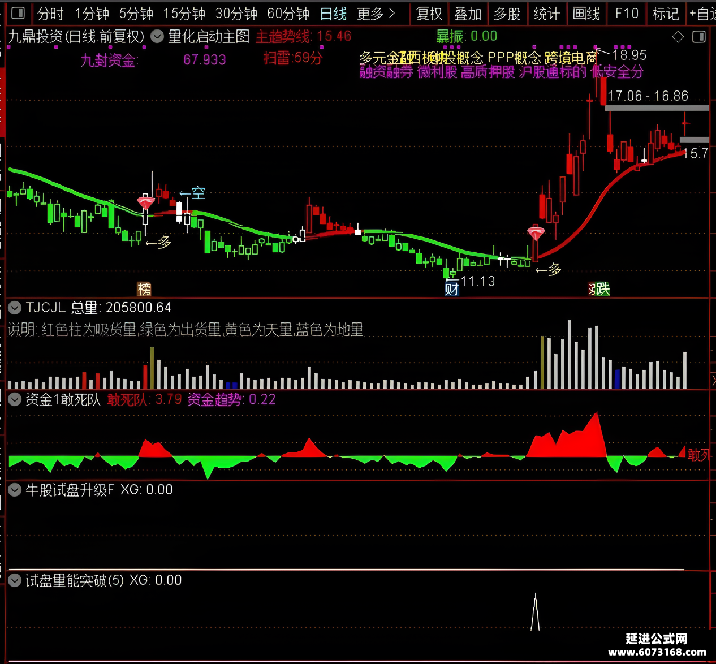Open 试盘量能突破(5) indicator menu arrow
Image resolution: width=716 pixels, height=664 pixels.
[x=15, y=580]
